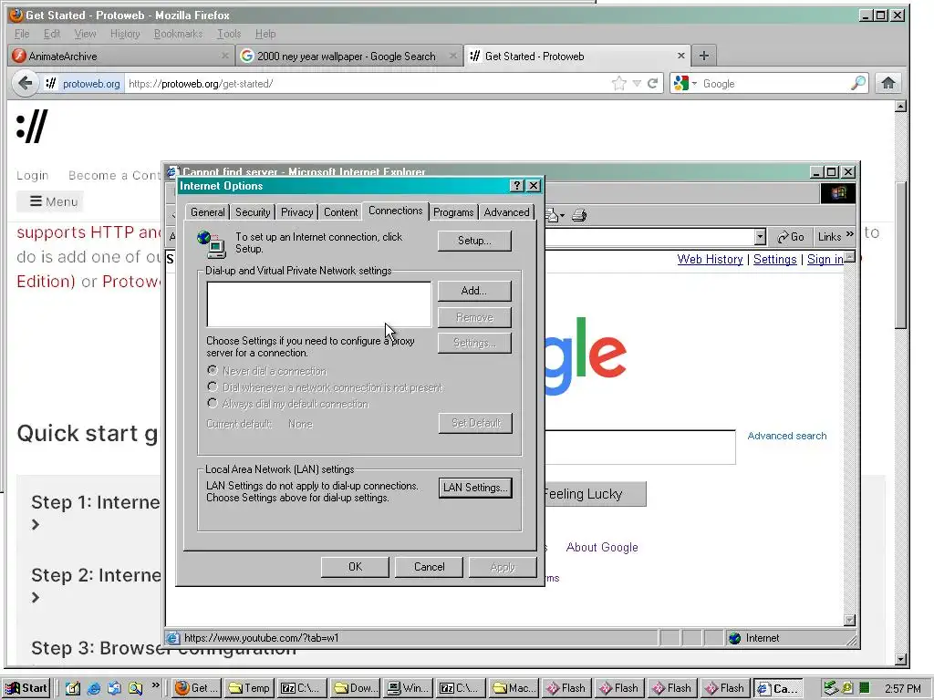This screenshot has width=934, height=700.
Task: Click OK in Internet Options dialog
Action: click(355, 567)
